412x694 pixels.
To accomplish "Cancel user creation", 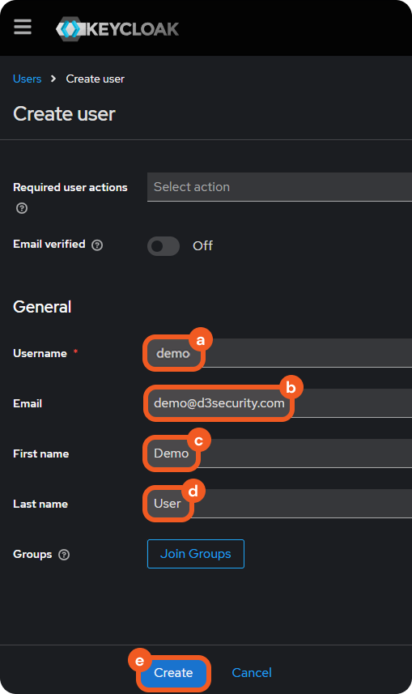I will click(x=252, y=673).
